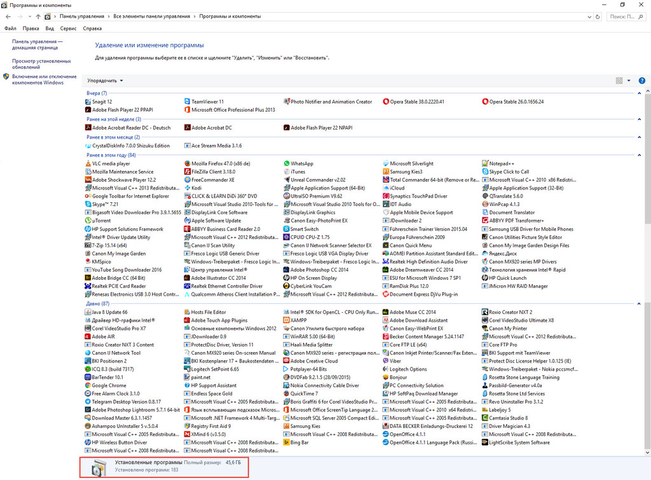Open the help question mark icon
The height and width of the screenshot is (480, 651).
point(642,81)
